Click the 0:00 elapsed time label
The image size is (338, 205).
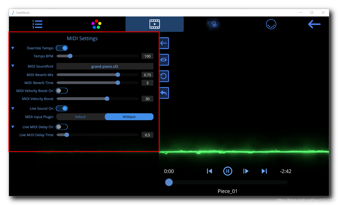(169, 171)
